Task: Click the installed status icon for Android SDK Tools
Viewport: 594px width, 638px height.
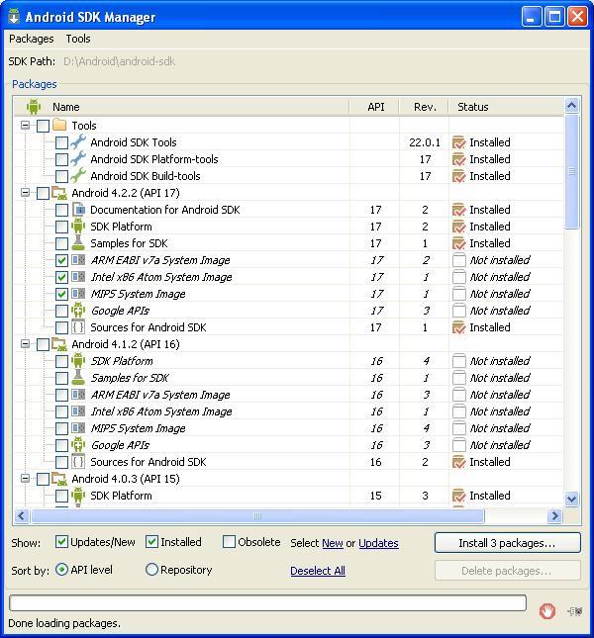Action: [x=458, y=142]
